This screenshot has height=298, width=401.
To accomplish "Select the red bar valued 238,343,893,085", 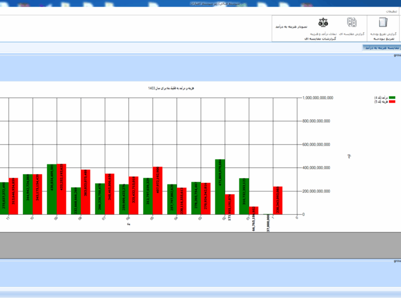I will [278, 200].
